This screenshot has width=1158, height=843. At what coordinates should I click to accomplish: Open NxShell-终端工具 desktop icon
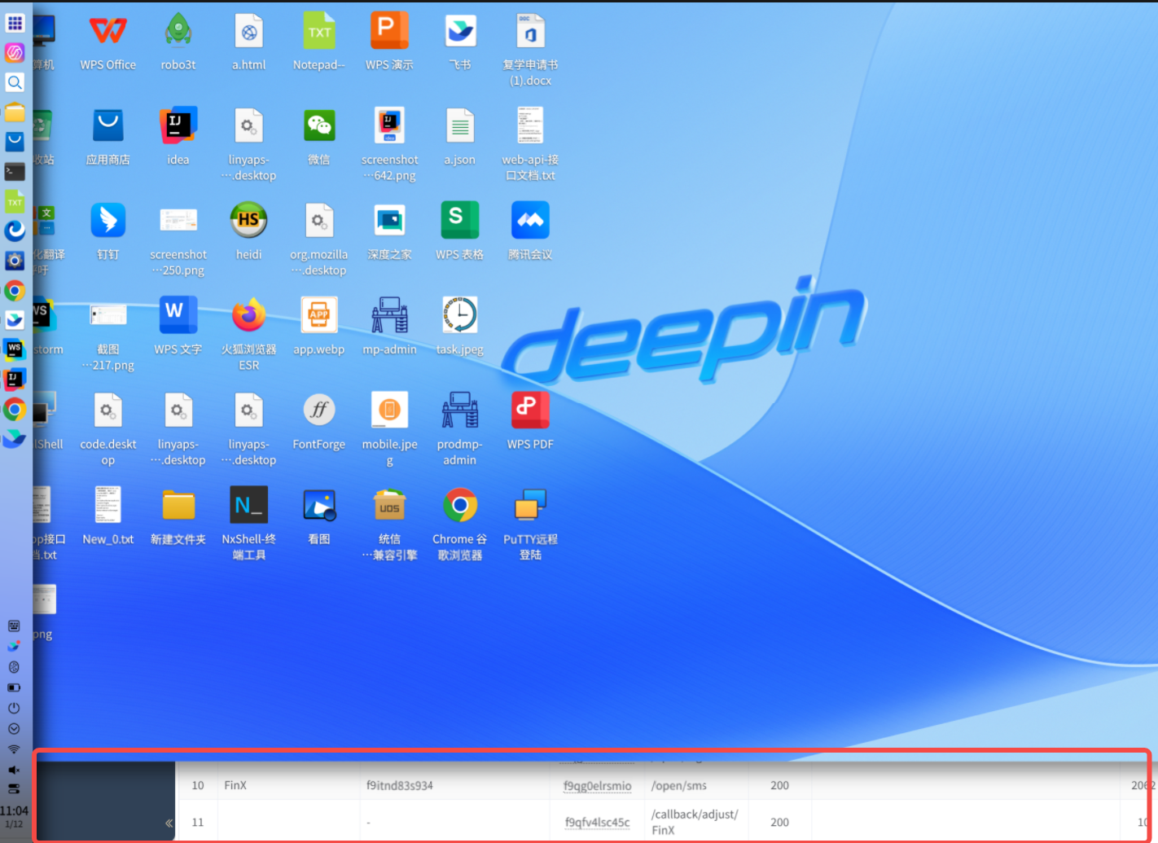click(249, 524)
